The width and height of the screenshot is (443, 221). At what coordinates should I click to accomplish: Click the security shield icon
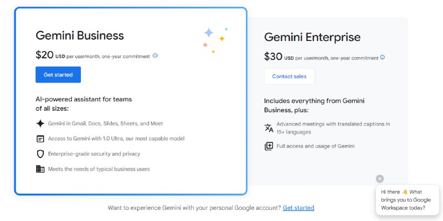[40, 154]
